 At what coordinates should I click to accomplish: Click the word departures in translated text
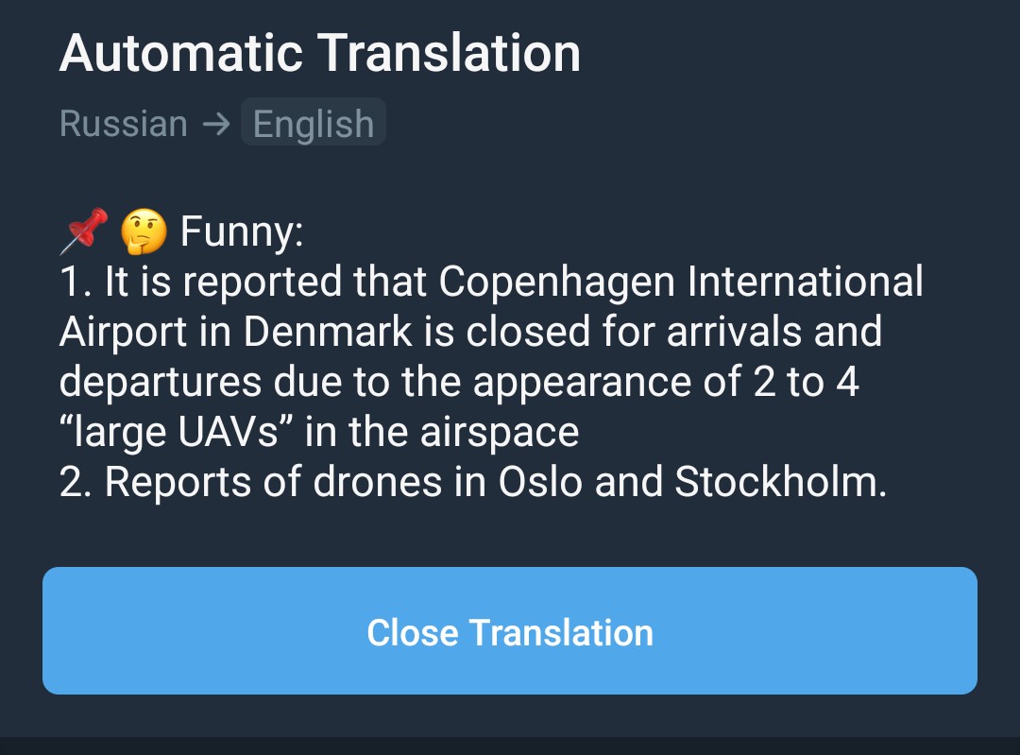[161, 382]
